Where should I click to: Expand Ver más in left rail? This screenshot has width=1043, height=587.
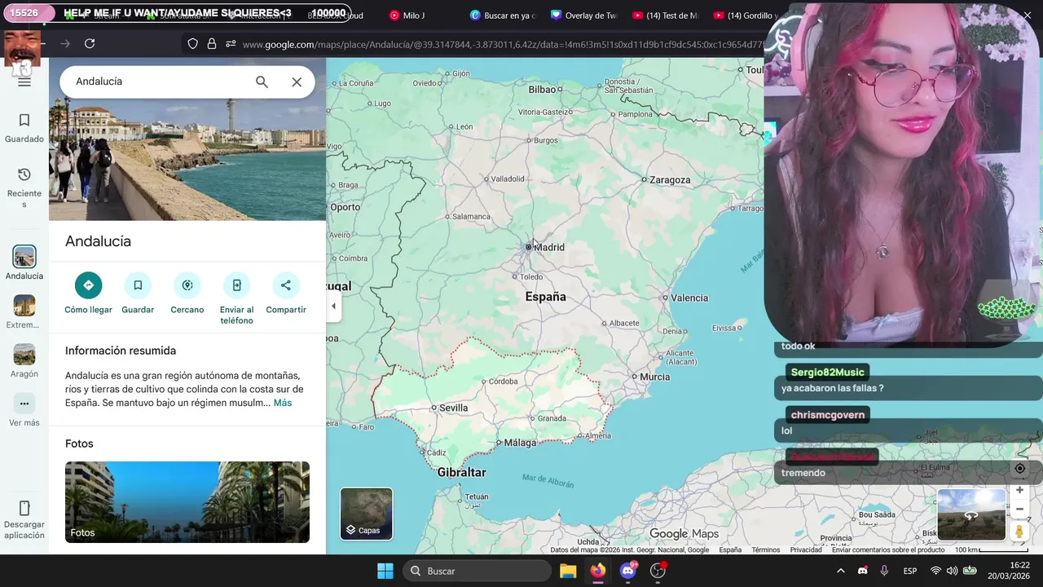24,410
